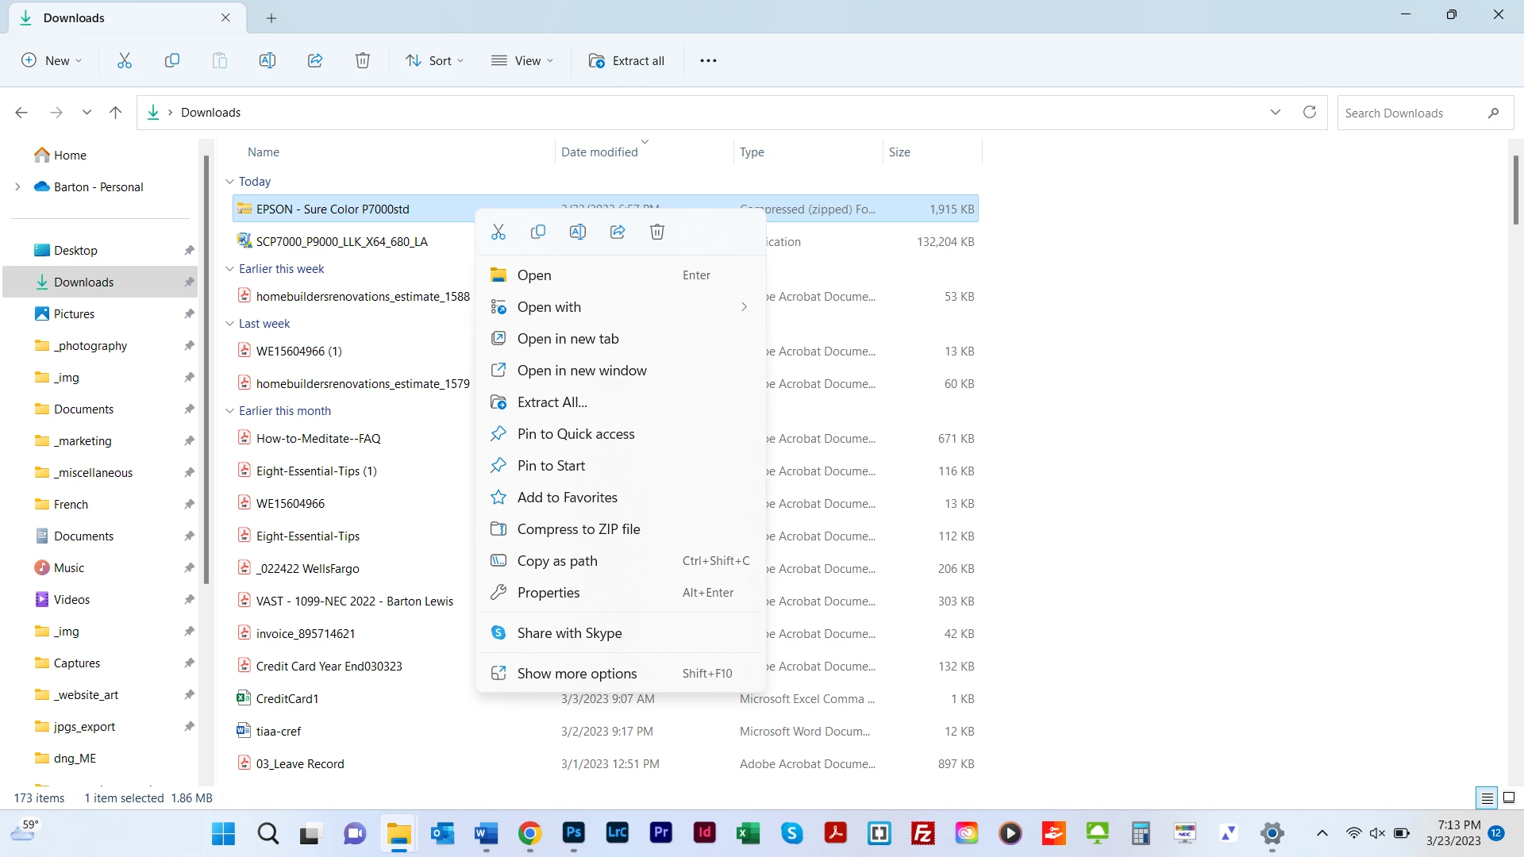Open the Sort dropdown
Screen dimensions: 1524x857
point(434,60)
